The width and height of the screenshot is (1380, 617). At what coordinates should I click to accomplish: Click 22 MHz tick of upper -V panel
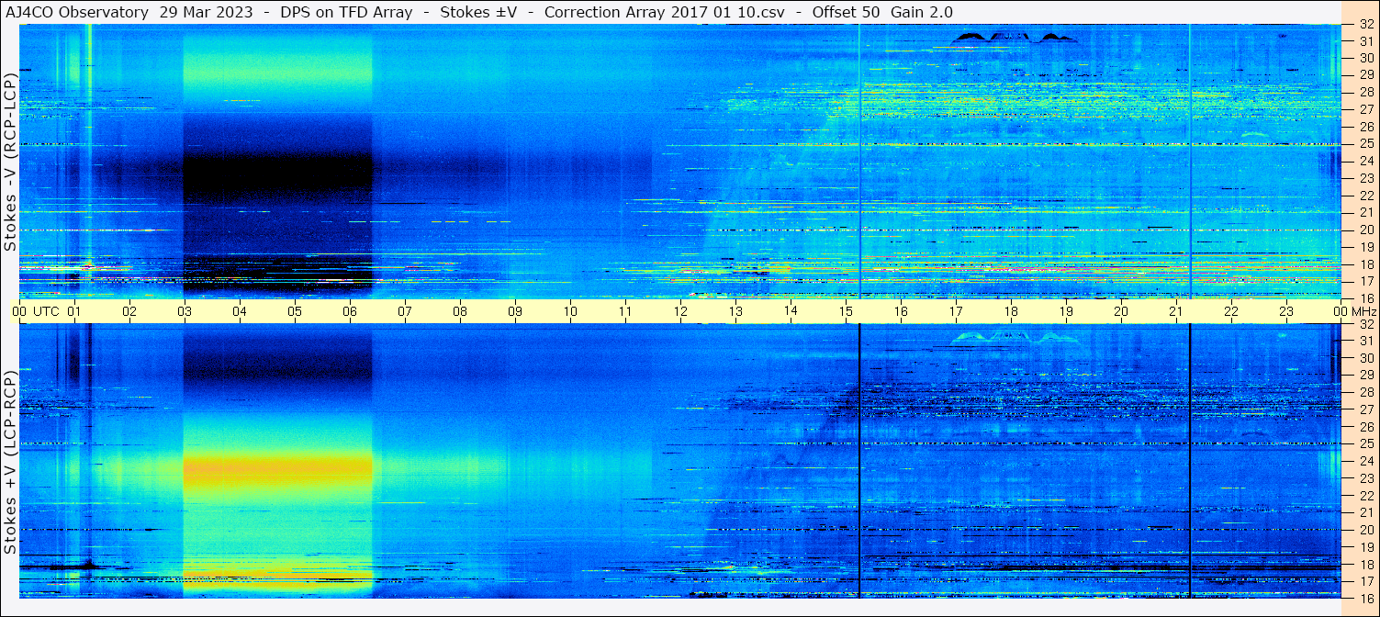point(1365,196)
